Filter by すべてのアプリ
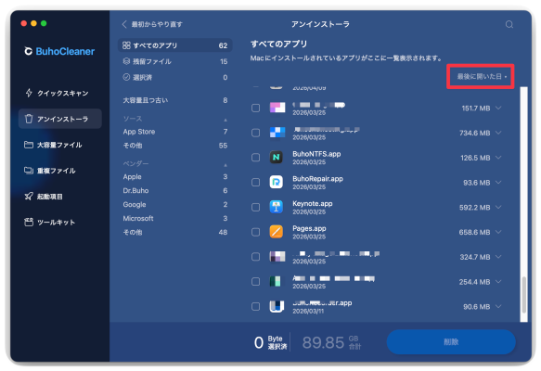This screenshot has height=371, width=541. 175,45
